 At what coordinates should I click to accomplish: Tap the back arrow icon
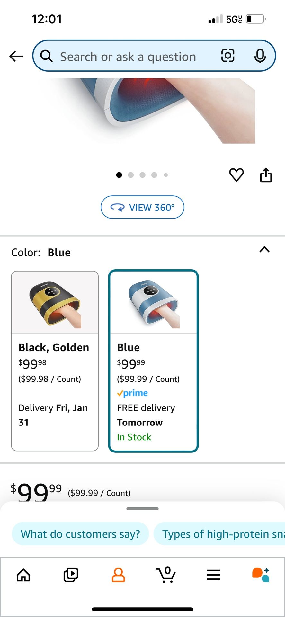pyautogui.click(x=16, y=57)
